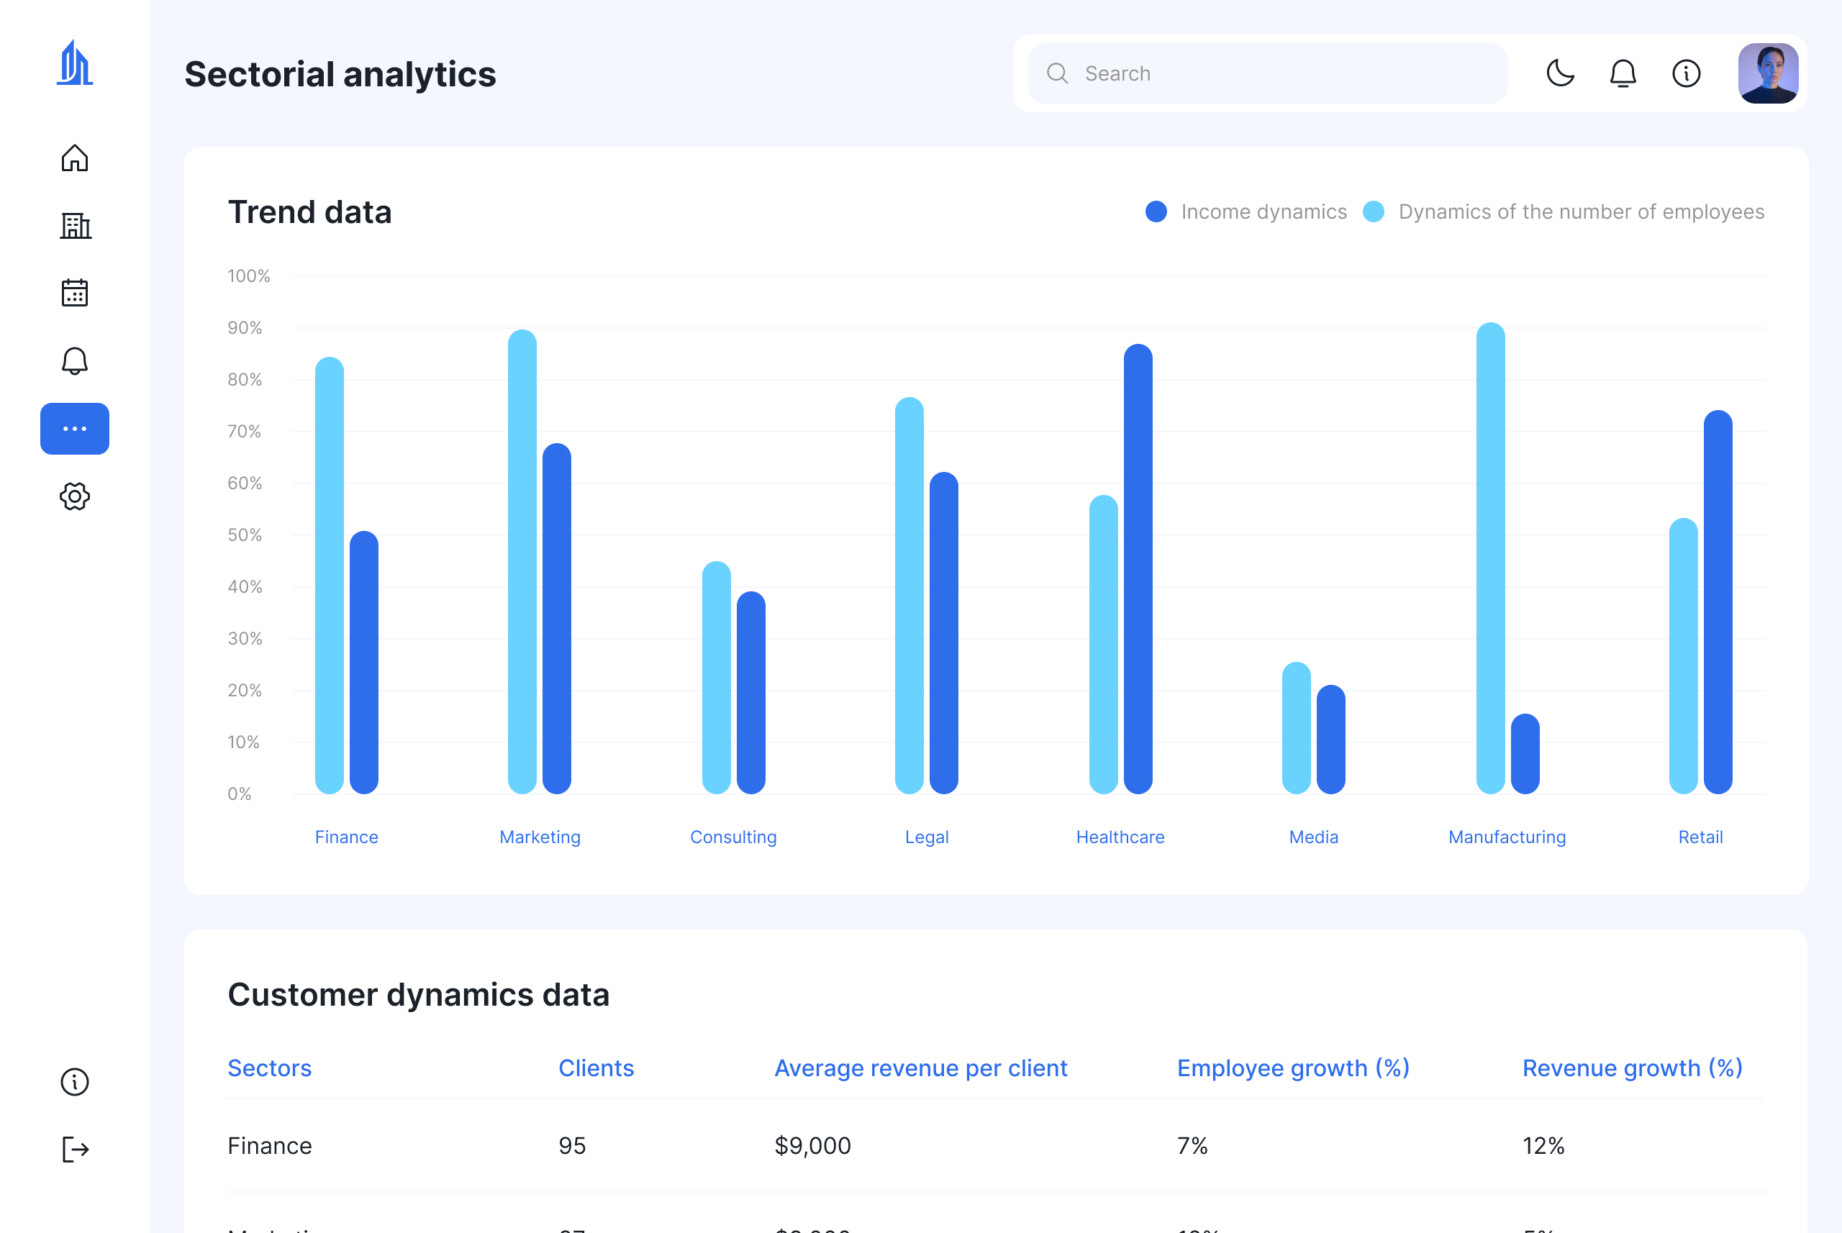Click Consulting light-blue employees bar

(x=717, y=677)
